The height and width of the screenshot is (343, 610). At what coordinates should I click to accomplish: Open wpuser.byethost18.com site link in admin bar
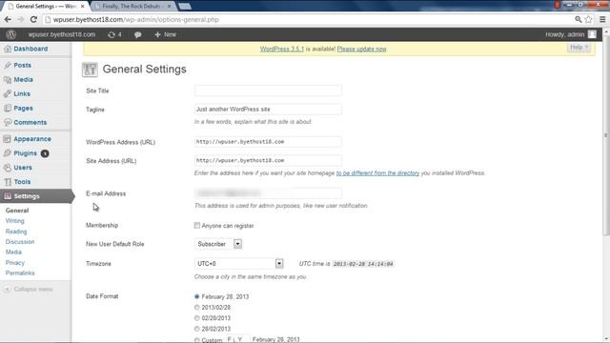pyautogui.click(x=61, y=34)
